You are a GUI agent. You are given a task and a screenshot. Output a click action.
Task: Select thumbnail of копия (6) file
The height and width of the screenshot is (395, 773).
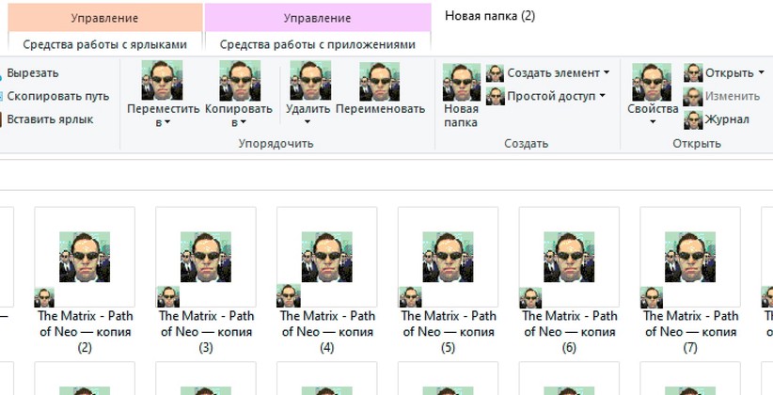point(569,257)
